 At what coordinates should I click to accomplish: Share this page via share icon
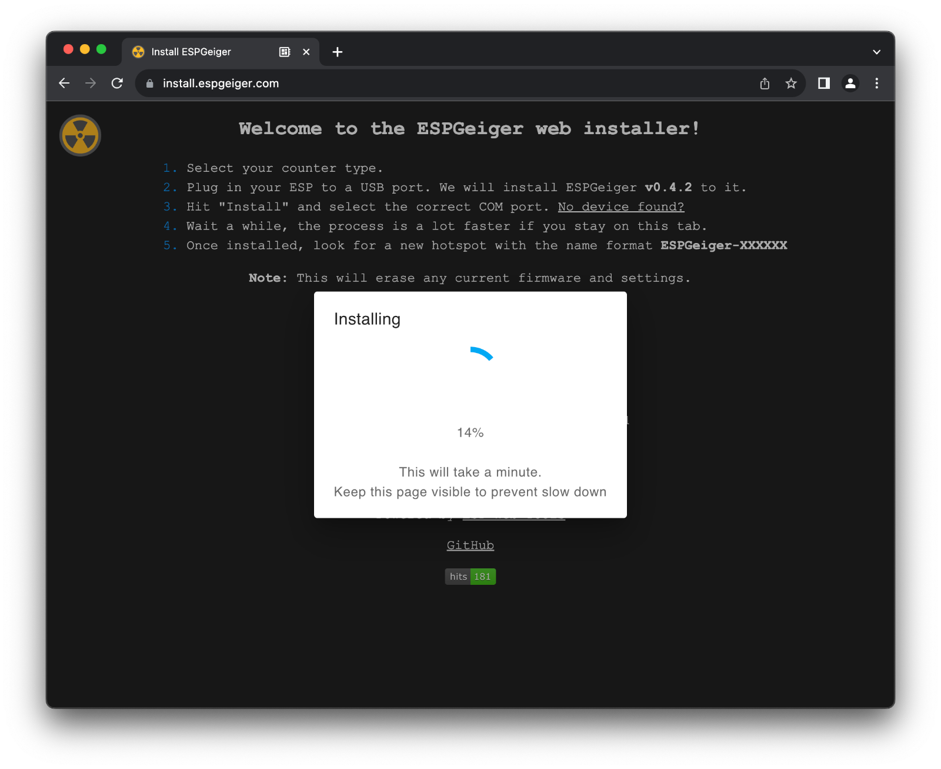(x=765, y=84)
